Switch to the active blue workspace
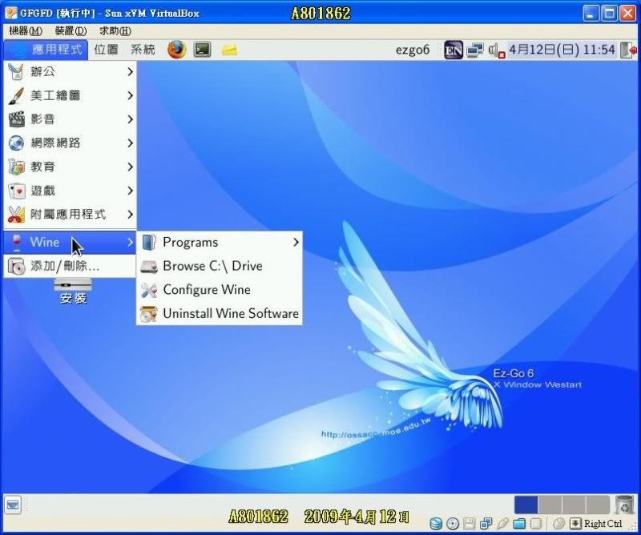 click(526, 505)
